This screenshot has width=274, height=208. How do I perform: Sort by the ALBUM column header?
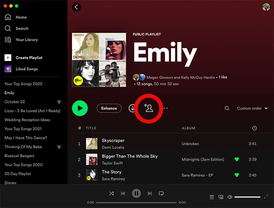point(188,128)
